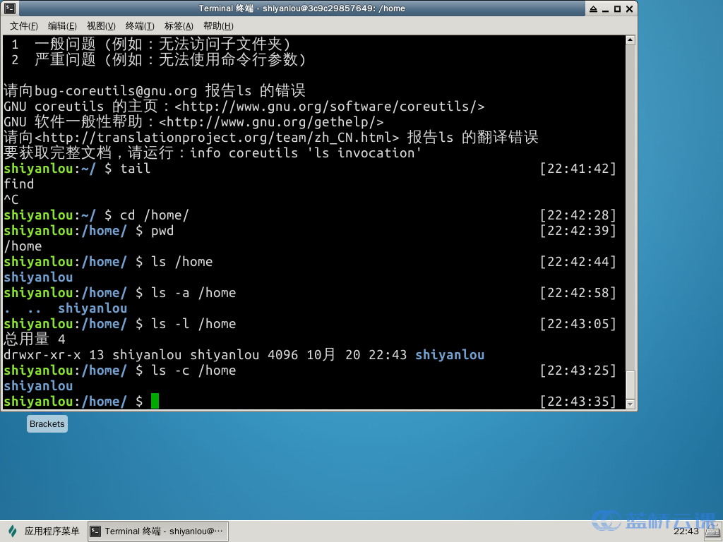Select the Terminal 终端 taskbar entry
The width and height of the screenshot is (723, 542).
point(157,531)
